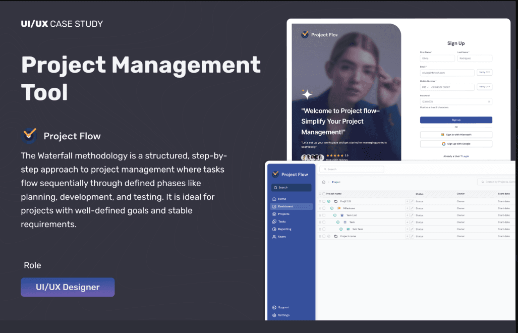Toggle the select-all checkbox beside Project name header
Image resolution: width=518 pixels, height=333 pixels.
[x=323, y=194]
